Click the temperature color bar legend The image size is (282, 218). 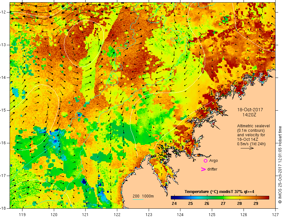(220, 197)
